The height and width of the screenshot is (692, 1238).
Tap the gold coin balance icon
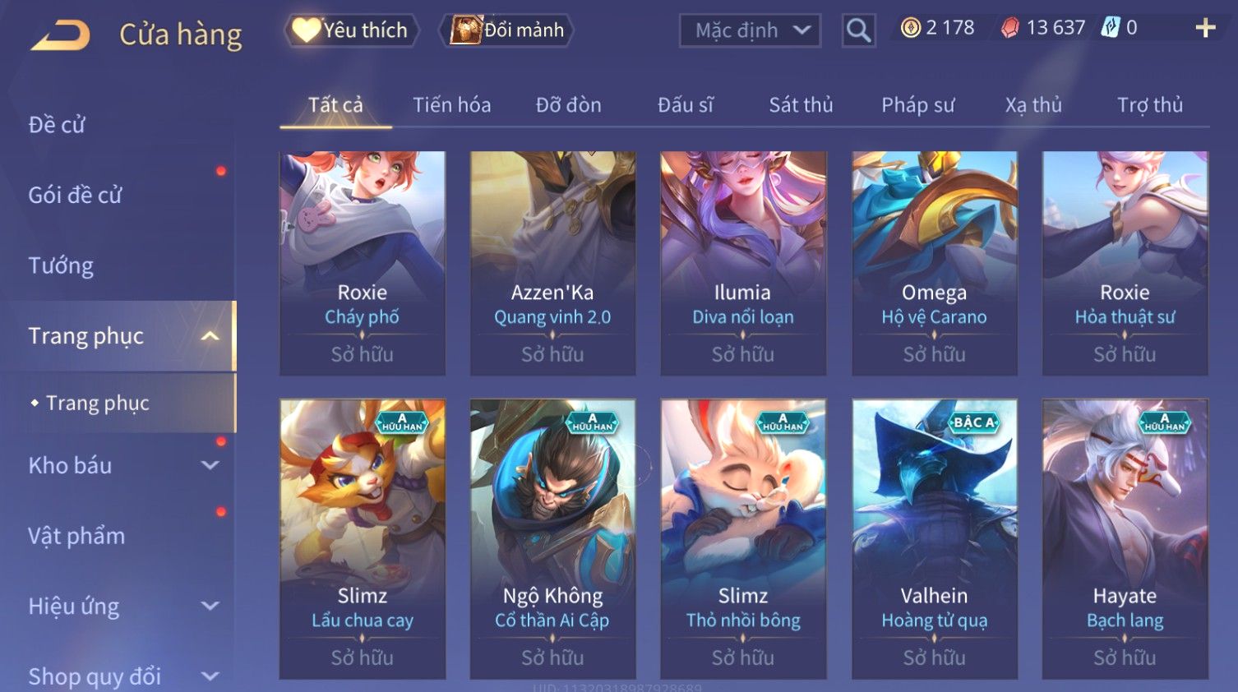(910, 28)
